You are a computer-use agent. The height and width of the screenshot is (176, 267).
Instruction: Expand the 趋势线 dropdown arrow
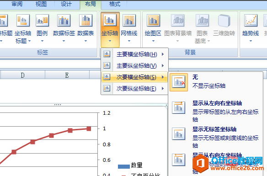(x=251, y=41)
